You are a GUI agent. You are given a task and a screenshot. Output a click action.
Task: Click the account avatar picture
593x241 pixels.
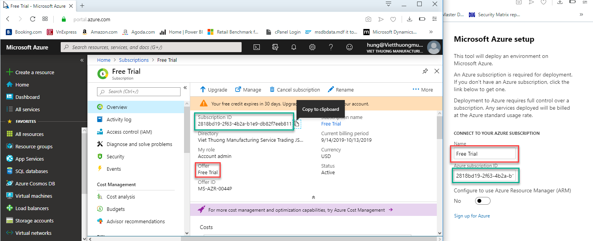click(x=434, y=47)
